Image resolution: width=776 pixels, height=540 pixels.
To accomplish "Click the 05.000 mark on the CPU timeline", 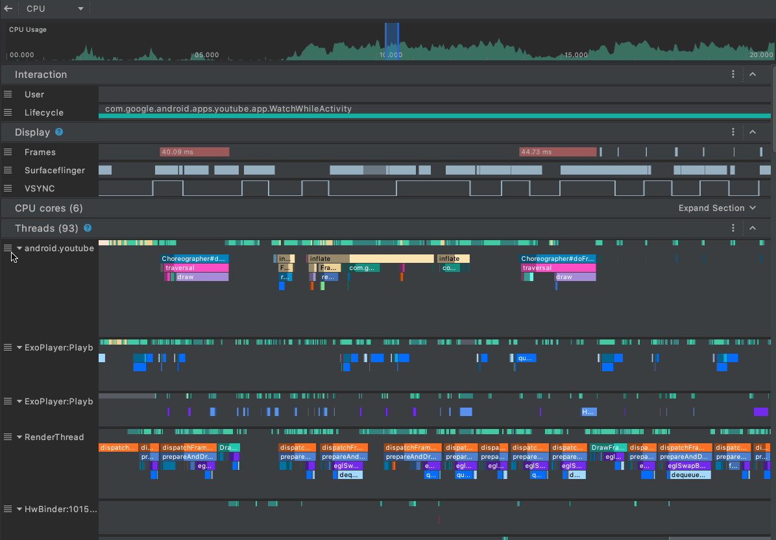I will (x=207, y=55).
